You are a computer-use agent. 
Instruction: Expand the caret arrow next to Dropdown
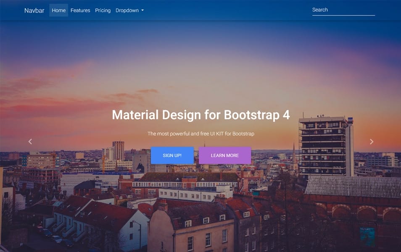pos(142,10)
